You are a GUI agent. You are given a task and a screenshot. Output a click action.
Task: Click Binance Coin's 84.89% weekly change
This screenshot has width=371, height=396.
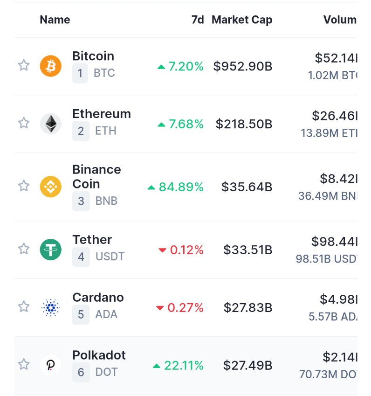coord(180,187)
